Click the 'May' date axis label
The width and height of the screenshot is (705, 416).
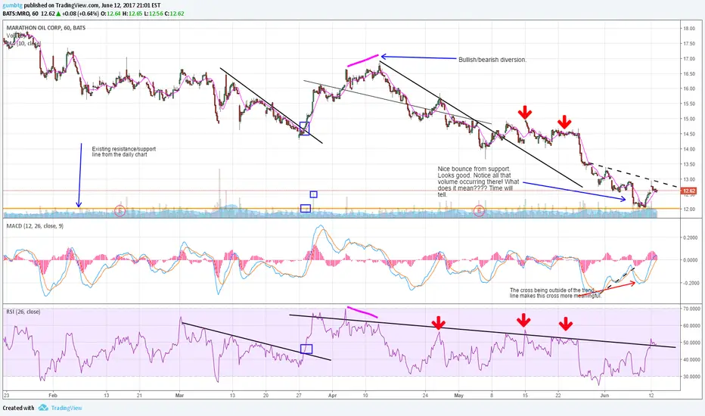458,396
